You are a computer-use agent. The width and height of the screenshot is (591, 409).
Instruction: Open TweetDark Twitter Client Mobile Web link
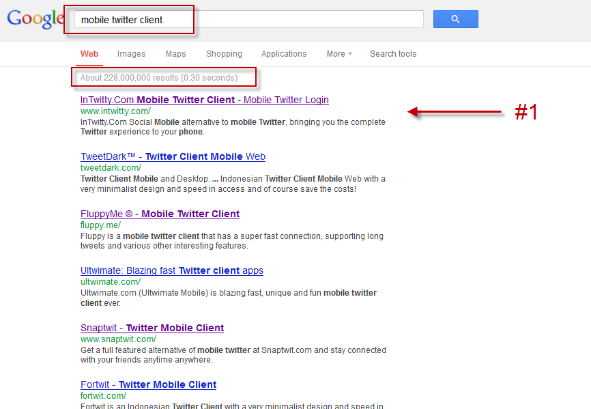point(173,156)
